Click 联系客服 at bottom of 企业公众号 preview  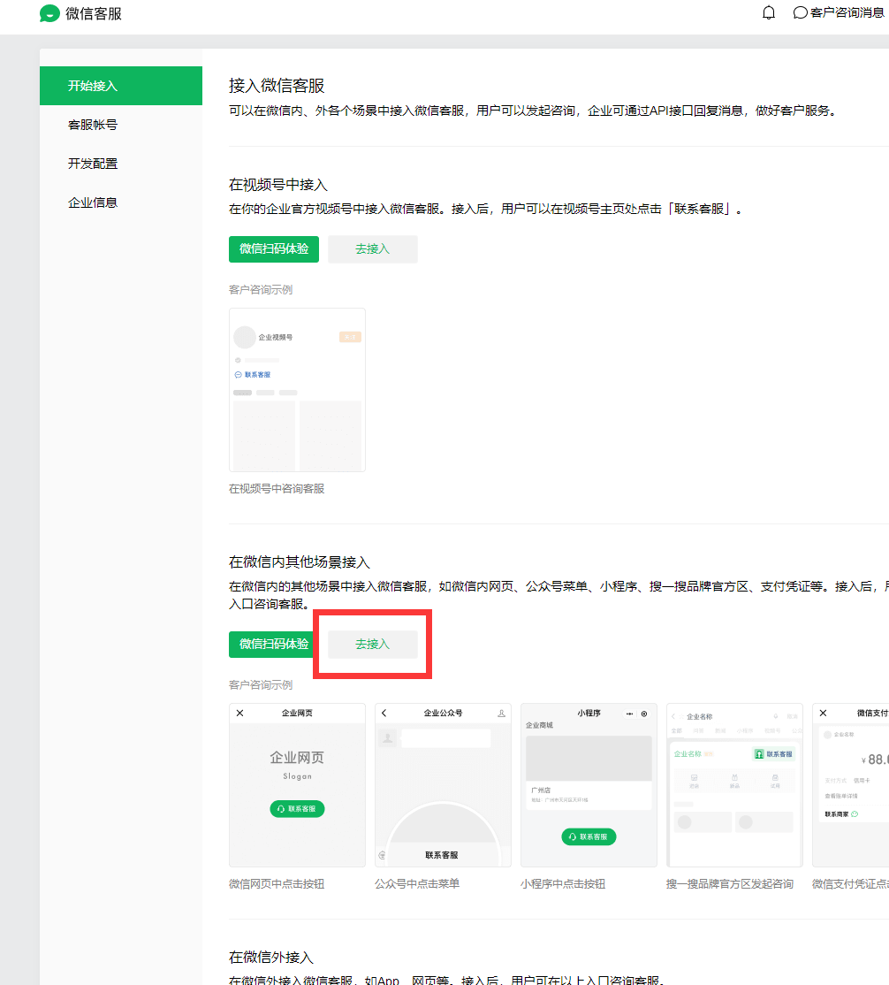point(442,854)
